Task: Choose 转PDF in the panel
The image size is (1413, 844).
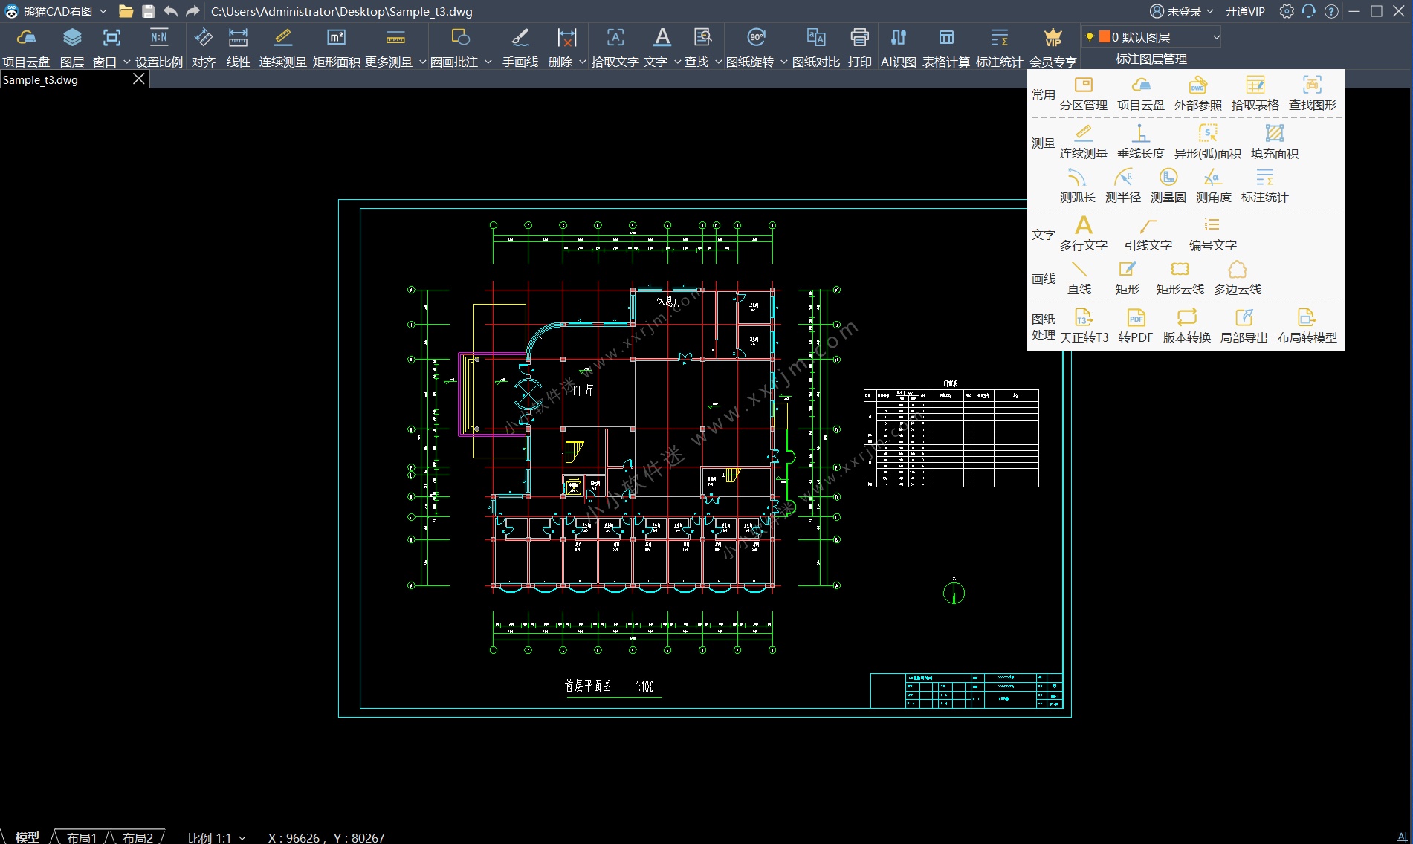Action: click(x=1135, y=326)
